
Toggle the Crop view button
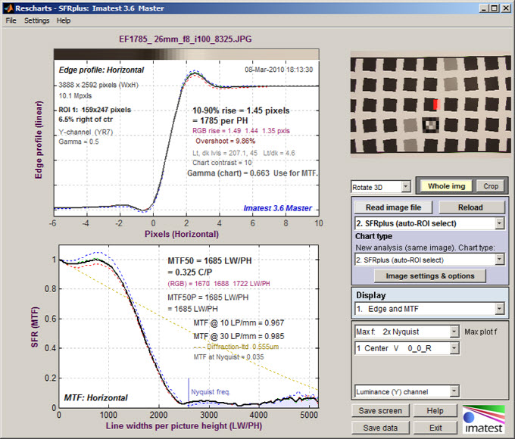(491, 186)
